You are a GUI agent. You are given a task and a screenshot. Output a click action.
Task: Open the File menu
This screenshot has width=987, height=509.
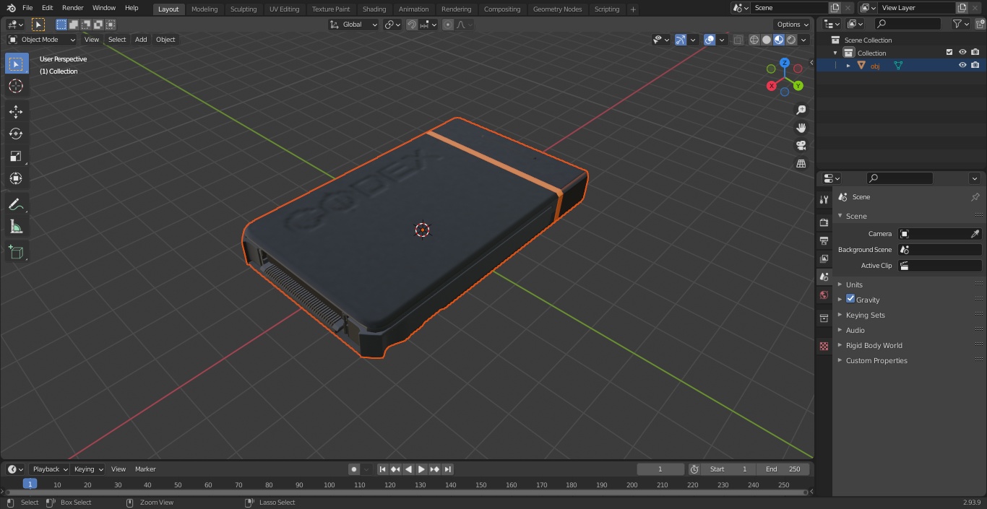pos(27,8)
